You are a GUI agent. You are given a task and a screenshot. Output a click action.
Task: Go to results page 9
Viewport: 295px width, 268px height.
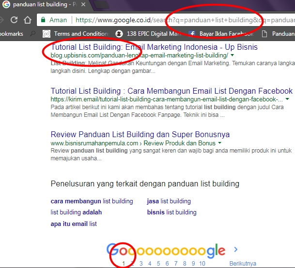coord(193,264)
